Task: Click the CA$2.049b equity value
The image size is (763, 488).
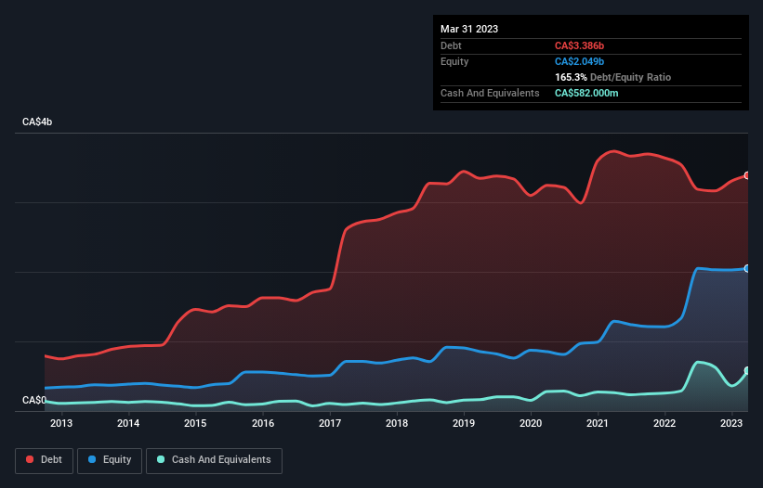Action: pos(579,61)
